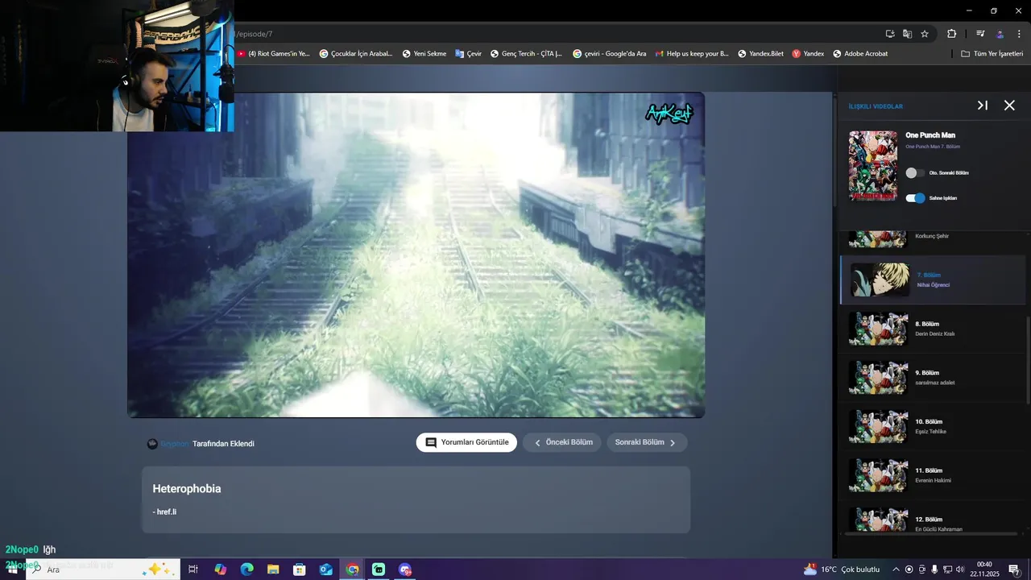Screen dimensions: 1031x580
Task: Open Microsoft Copilot from taskbar
Action: point(221,570)
